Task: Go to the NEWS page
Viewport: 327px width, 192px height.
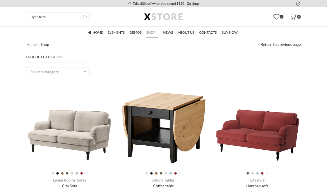Action: [x=168, y=32]
